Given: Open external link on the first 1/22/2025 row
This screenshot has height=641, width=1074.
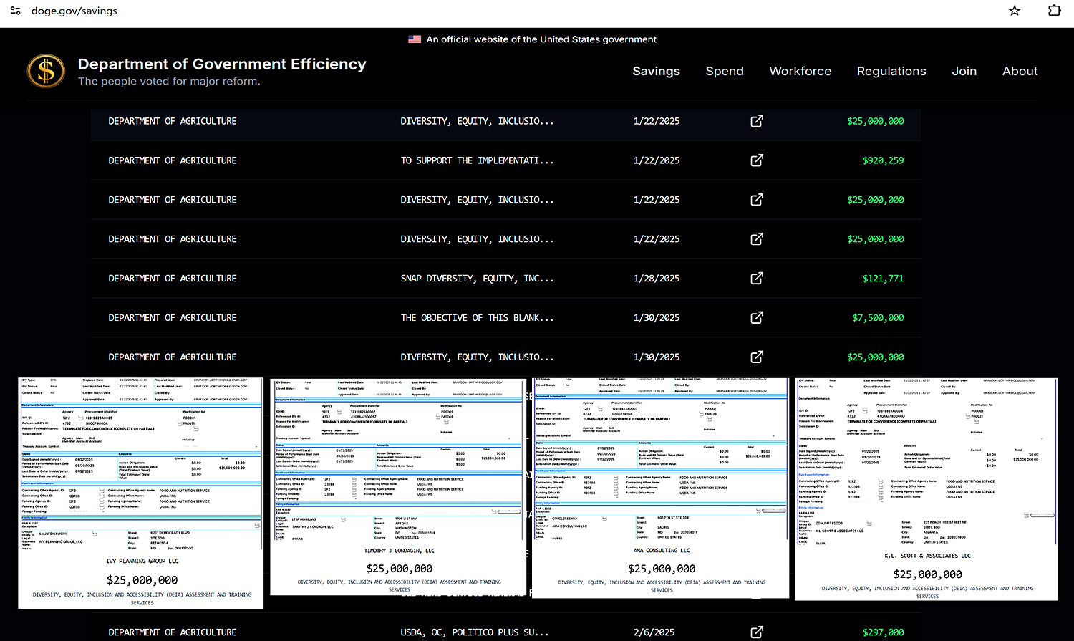Looking at the screenshot, I should [x=756, y=121].
